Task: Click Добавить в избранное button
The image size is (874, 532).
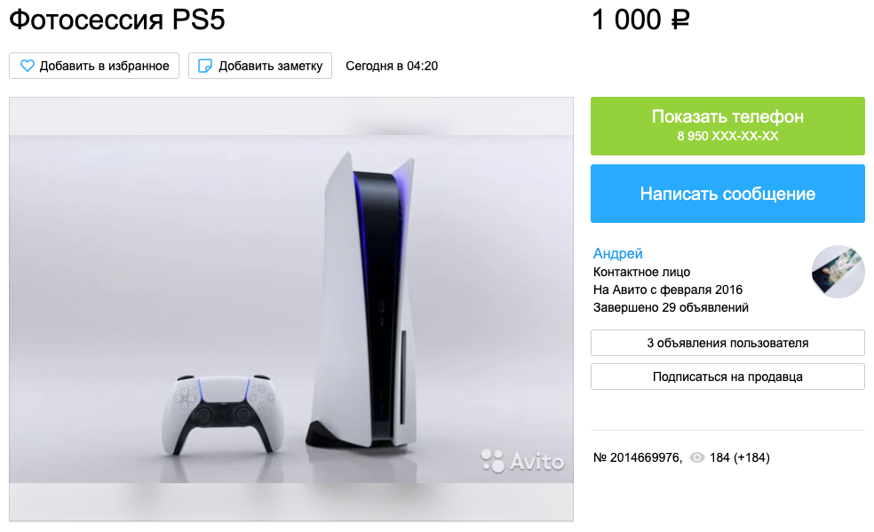Action: click(93, 66)
